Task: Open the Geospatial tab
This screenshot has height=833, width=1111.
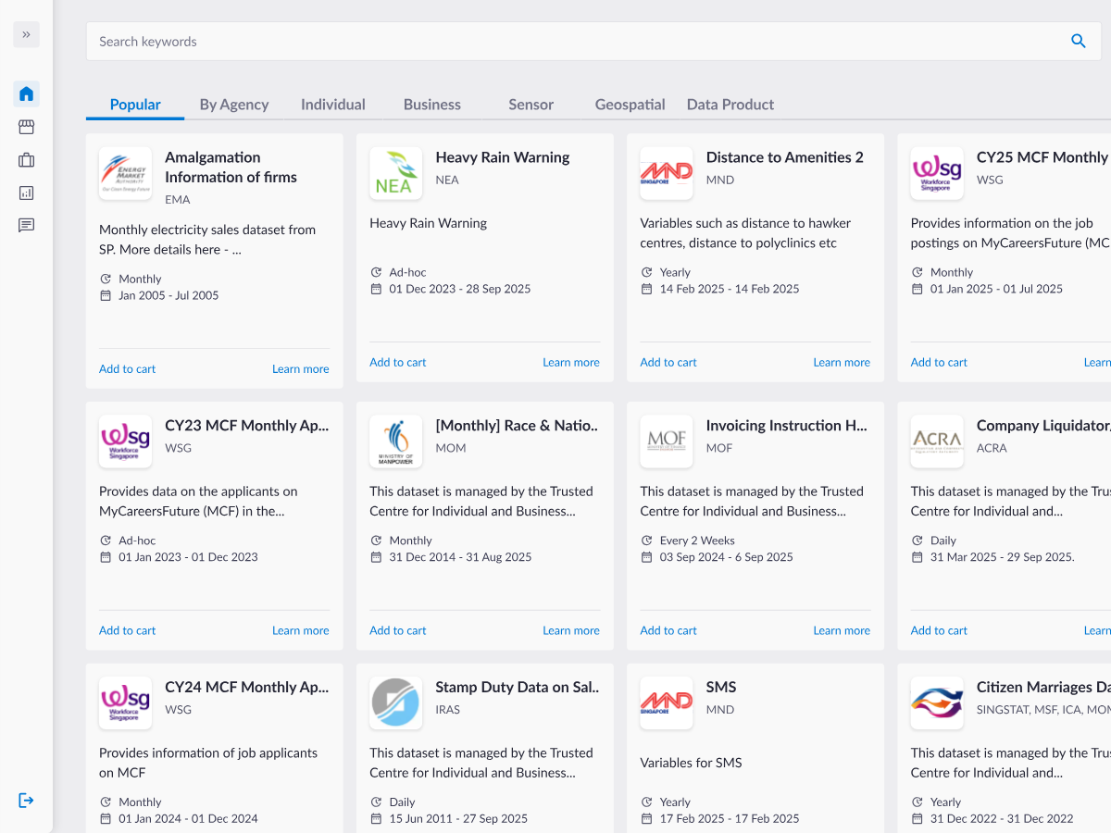Action: (630, 105)
